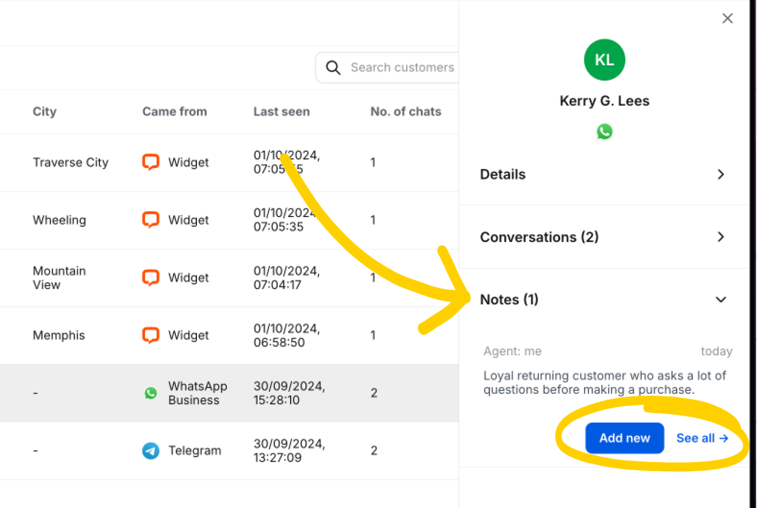Click the Widget icon in Wheeling row

tap(151, 220)
